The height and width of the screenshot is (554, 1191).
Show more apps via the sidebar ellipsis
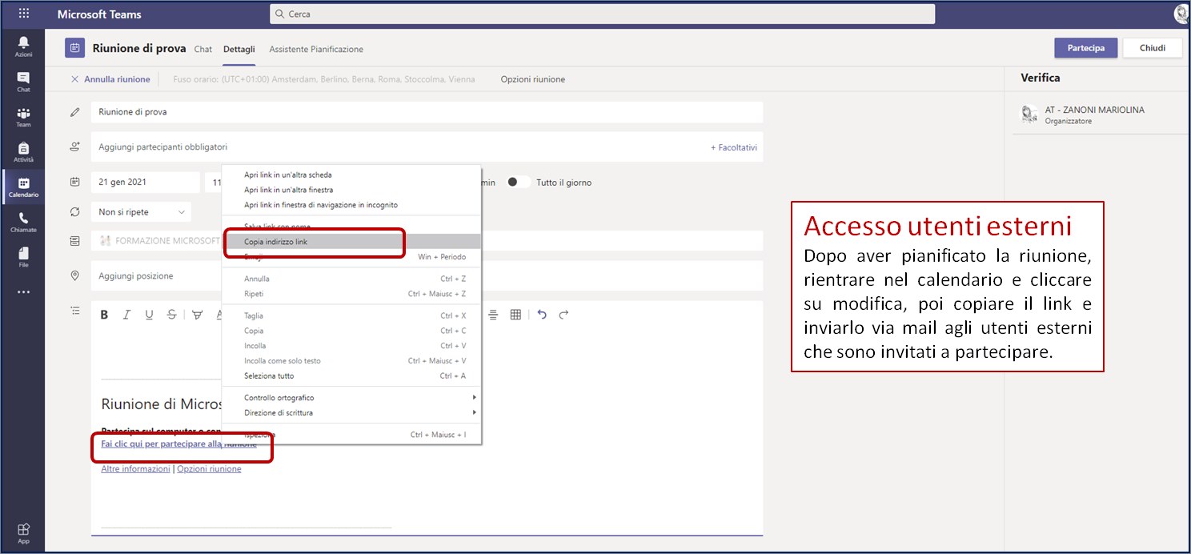coord(23,292)
